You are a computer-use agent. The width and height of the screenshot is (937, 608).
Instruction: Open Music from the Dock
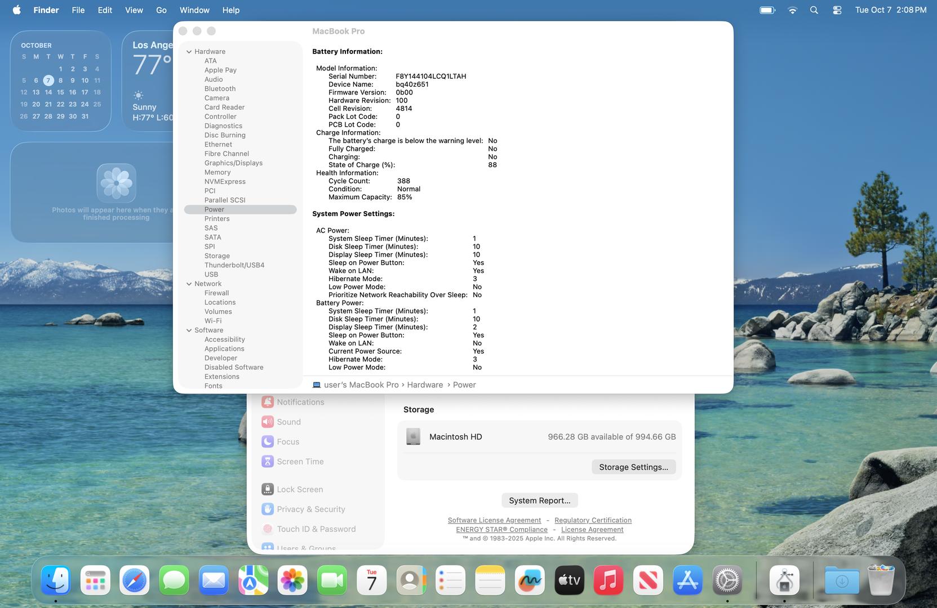click(609, 580)
